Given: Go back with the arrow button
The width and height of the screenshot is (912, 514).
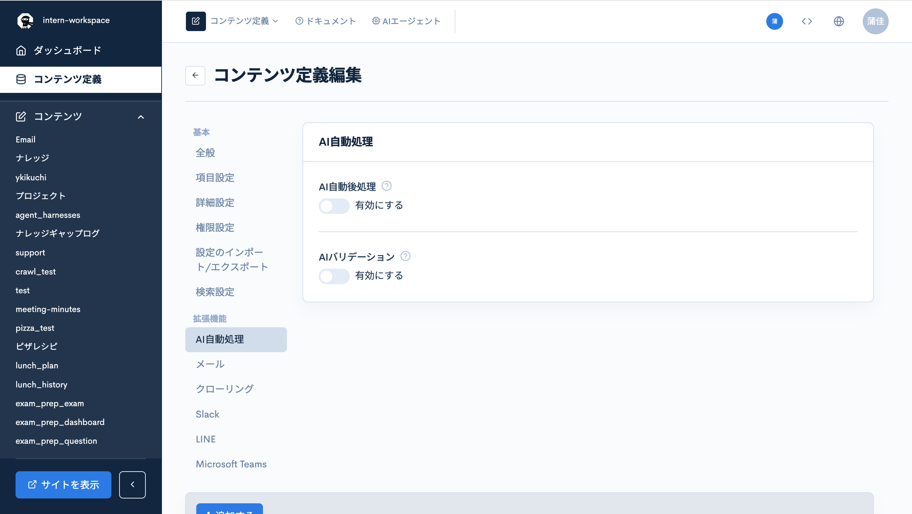Looking at the screenshot, I should tap(195, 75).
